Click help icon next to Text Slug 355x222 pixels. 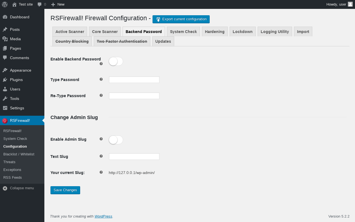click(x=101, y=156)
